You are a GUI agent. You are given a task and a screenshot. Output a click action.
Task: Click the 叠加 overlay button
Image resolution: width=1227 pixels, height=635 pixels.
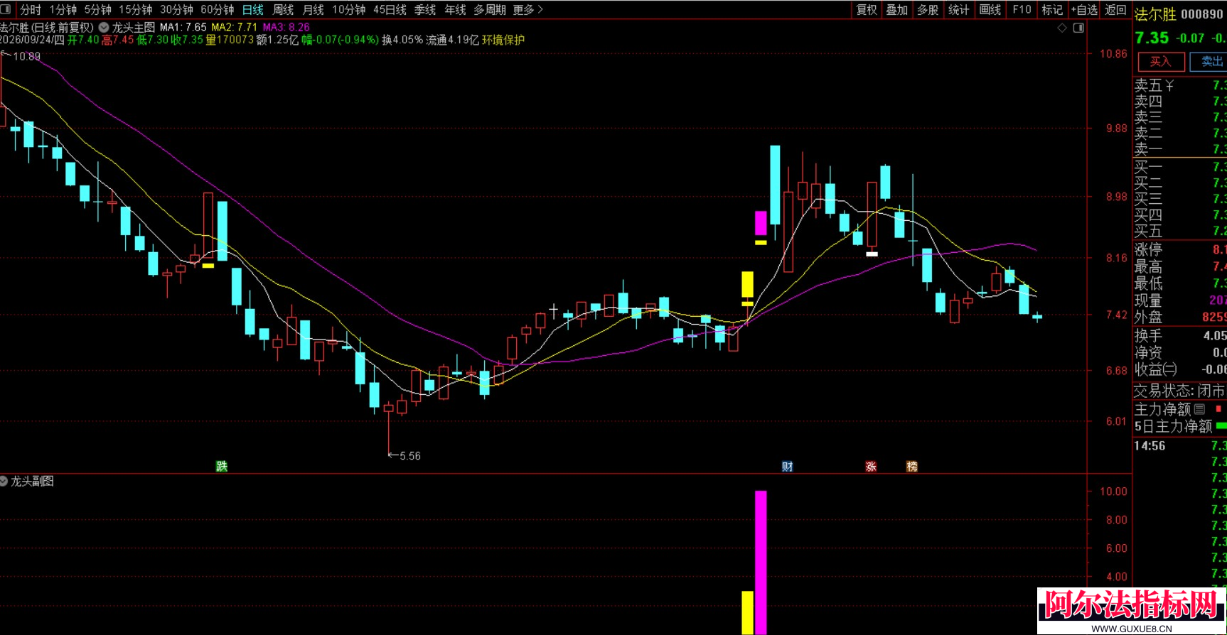point(897,9)
